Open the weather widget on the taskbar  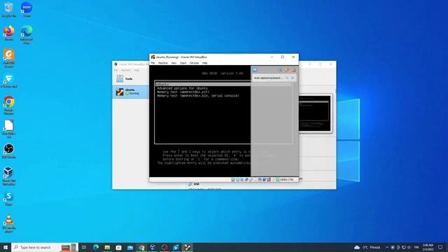[x=367, y=247]
